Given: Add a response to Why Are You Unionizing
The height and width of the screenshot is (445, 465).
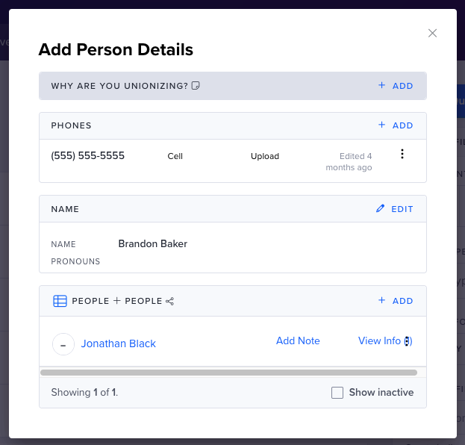Looking at the screenshot, I should [396, 86].
